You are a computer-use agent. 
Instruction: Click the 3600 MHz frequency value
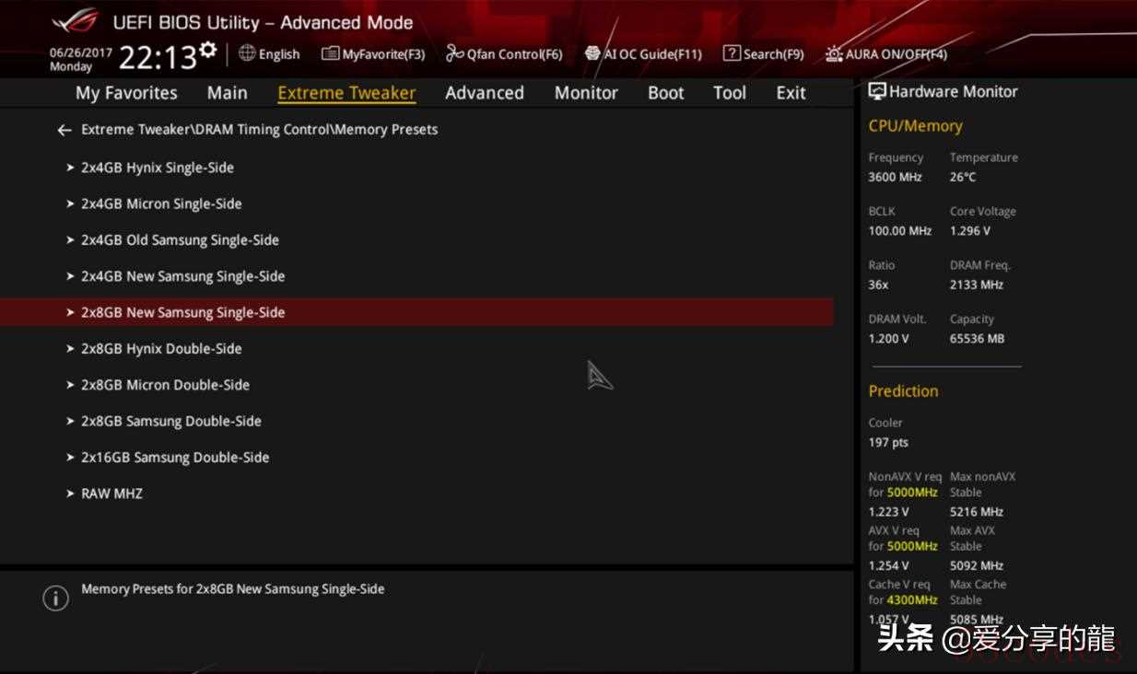tap(896, 177)
